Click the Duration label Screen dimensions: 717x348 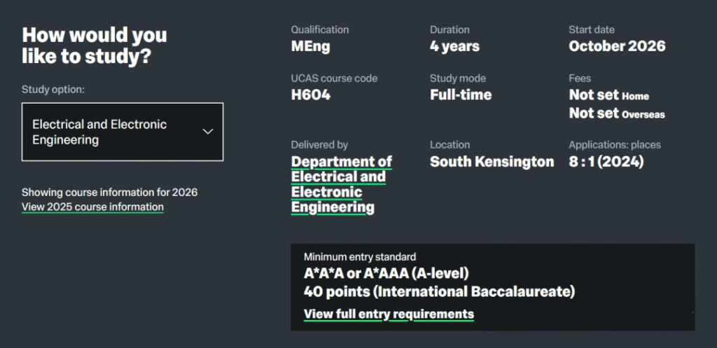(450, 29)
